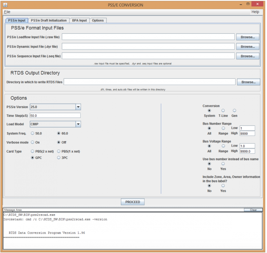Click the Java application icon in title bar

[5, 5]
